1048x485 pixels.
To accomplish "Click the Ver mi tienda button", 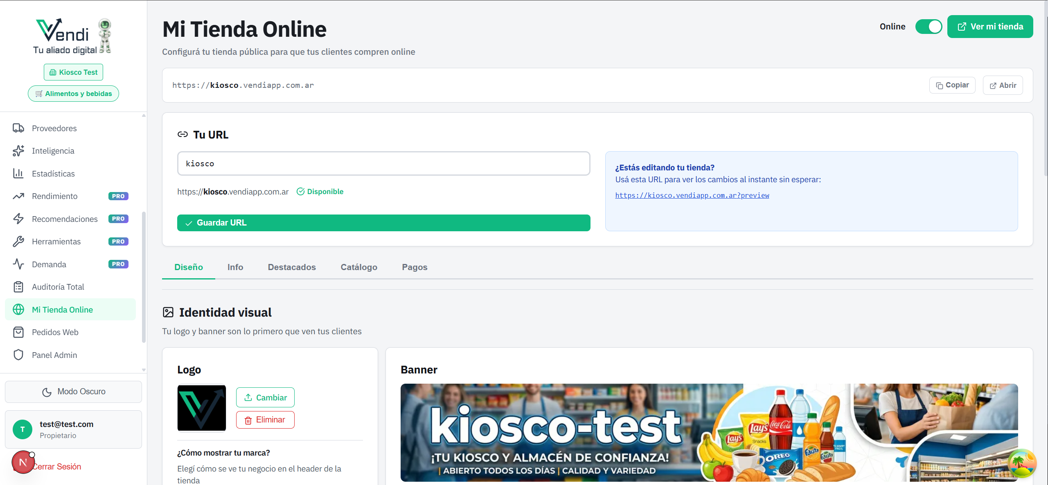I will tap(990, 26).
